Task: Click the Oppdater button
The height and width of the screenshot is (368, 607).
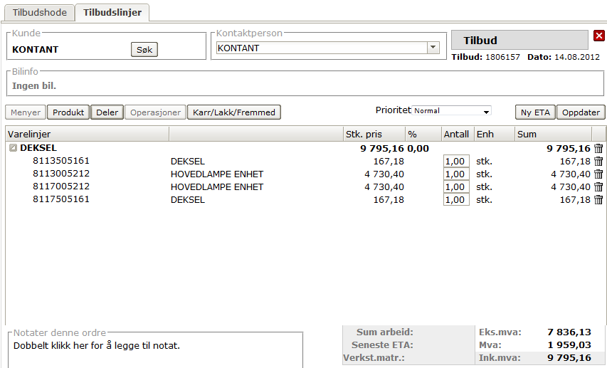Action: coord(581,112)
